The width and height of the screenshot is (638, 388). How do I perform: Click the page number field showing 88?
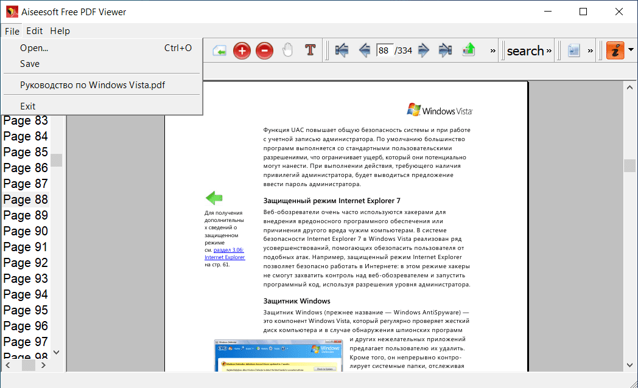[x=385, y=50]
